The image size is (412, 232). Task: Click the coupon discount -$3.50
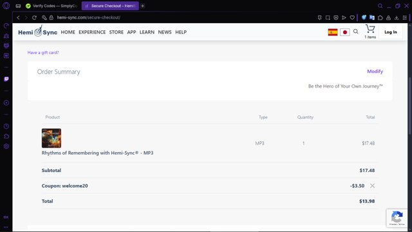tap(357, 186)
